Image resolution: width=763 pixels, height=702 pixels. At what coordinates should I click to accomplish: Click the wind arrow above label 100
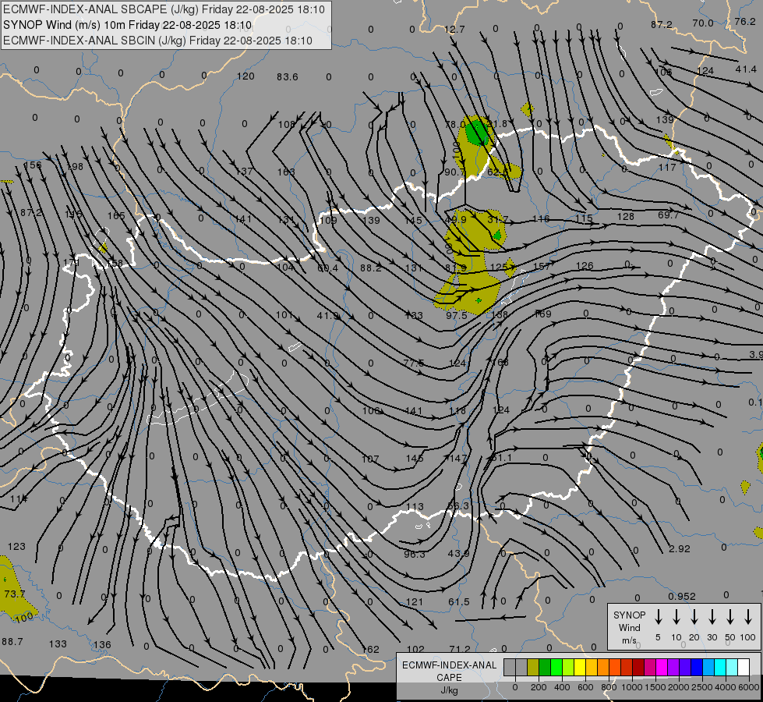coord(748,617)
